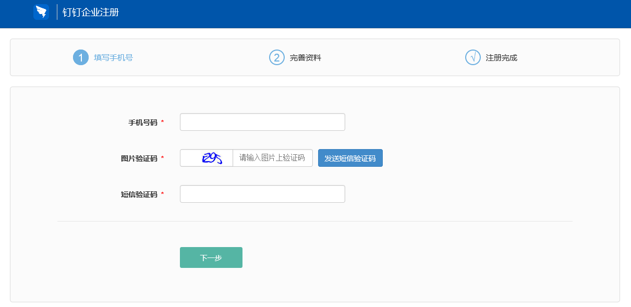
Task: Click the 请输入图片上验证码 captcha text field
Action: pyautogui.click(x=272, y=158)
